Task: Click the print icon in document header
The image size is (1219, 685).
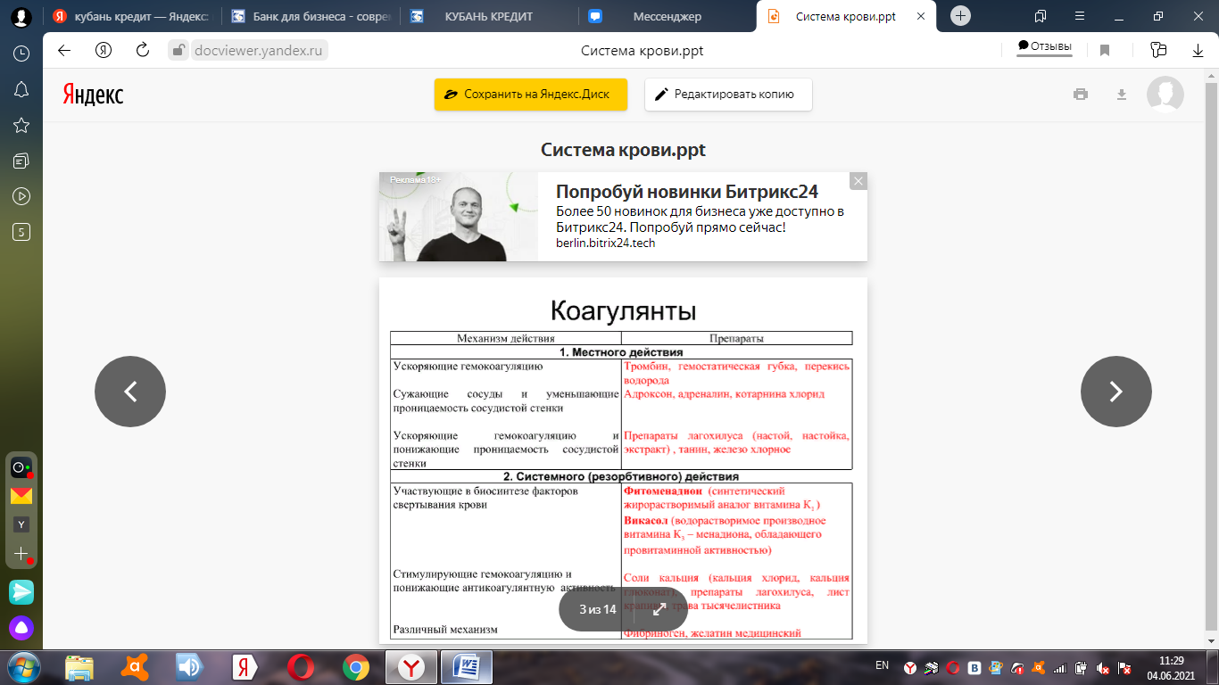Action: (1081, 95)
